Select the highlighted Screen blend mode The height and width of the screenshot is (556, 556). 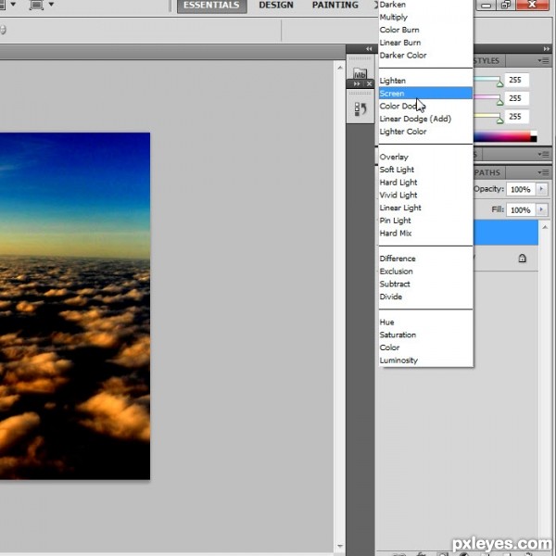pyautogui.click(x=426, y=94)
